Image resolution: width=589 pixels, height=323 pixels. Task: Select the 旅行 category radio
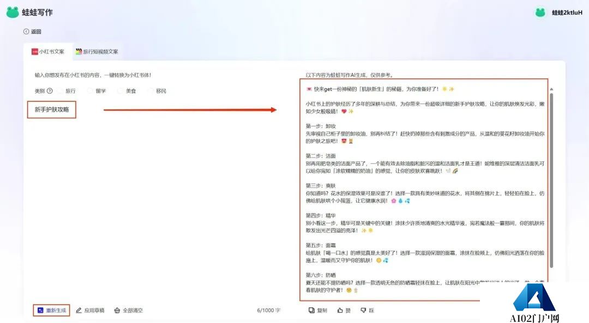coord(60,91)
